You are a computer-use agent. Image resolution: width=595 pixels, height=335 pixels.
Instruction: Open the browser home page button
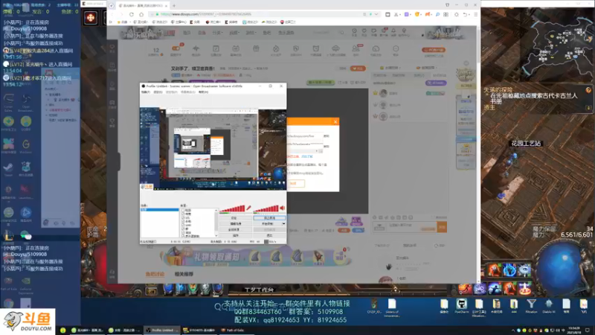click(141, 14)
